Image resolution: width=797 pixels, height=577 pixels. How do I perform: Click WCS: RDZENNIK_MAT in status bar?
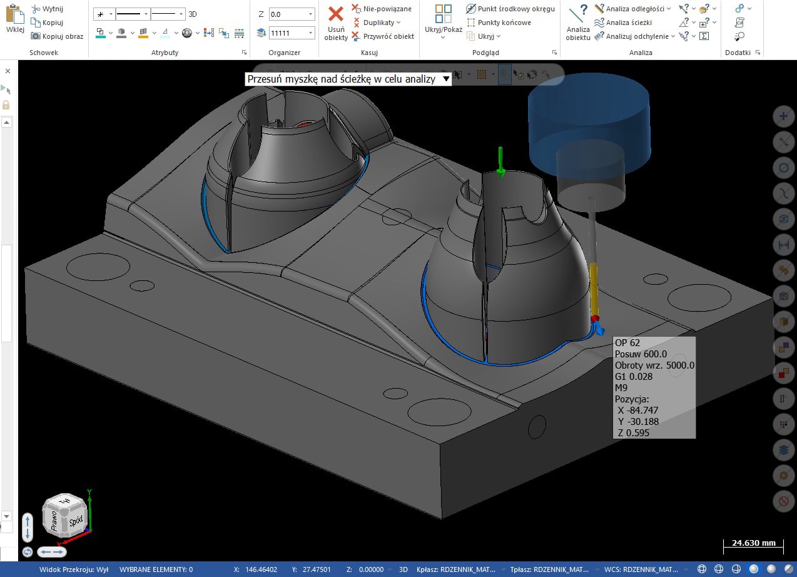(x=641, y=569)
